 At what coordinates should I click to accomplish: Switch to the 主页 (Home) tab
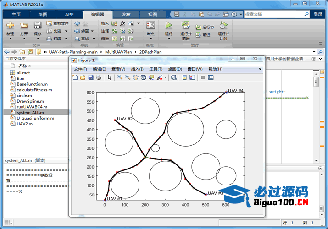[x=16, y=14]
